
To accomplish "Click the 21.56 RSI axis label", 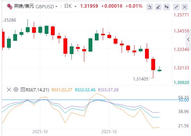I will [183, 126].
